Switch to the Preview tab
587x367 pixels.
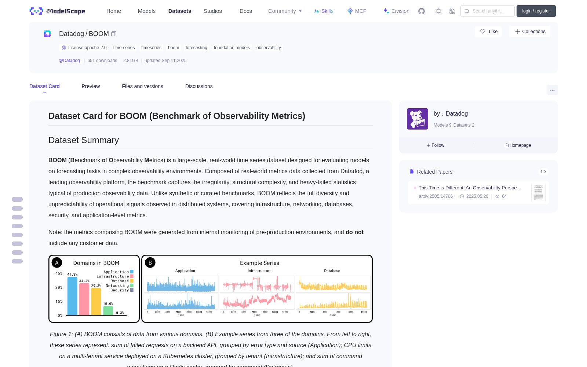click(91, 86)
